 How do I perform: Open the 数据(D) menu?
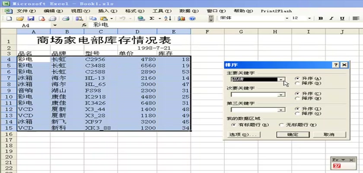(189, 11)
